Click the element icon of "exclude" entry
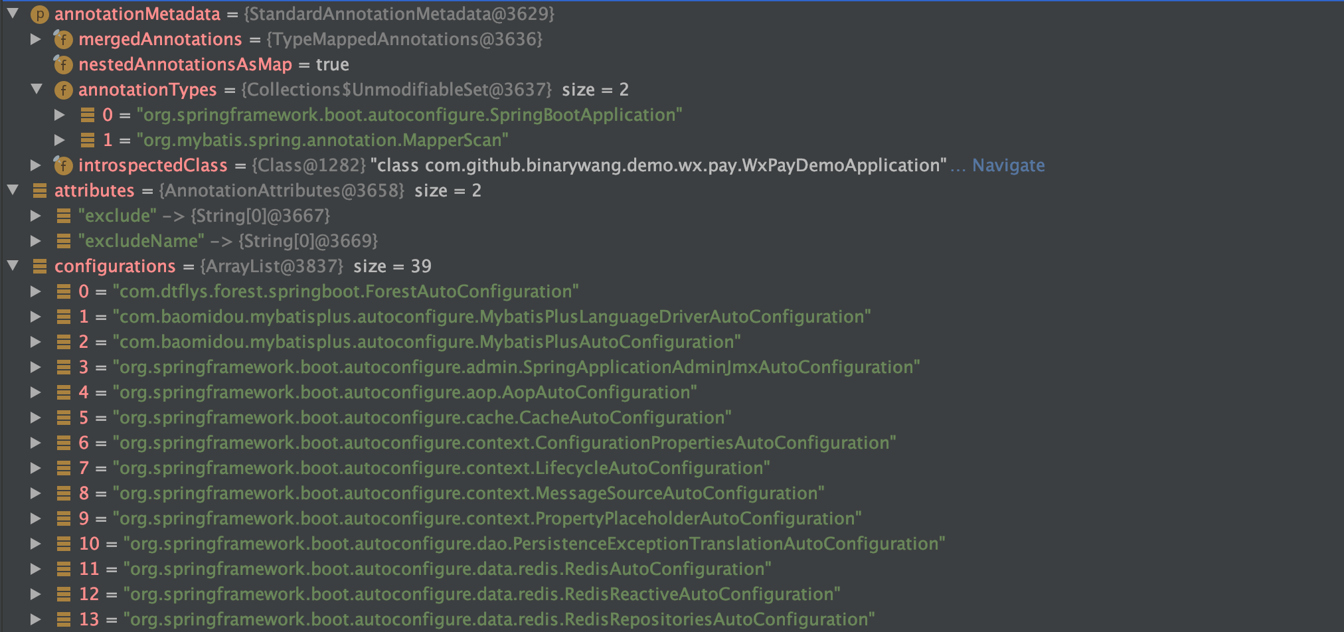The image size is (1344, 632). (x=64, y=216)
